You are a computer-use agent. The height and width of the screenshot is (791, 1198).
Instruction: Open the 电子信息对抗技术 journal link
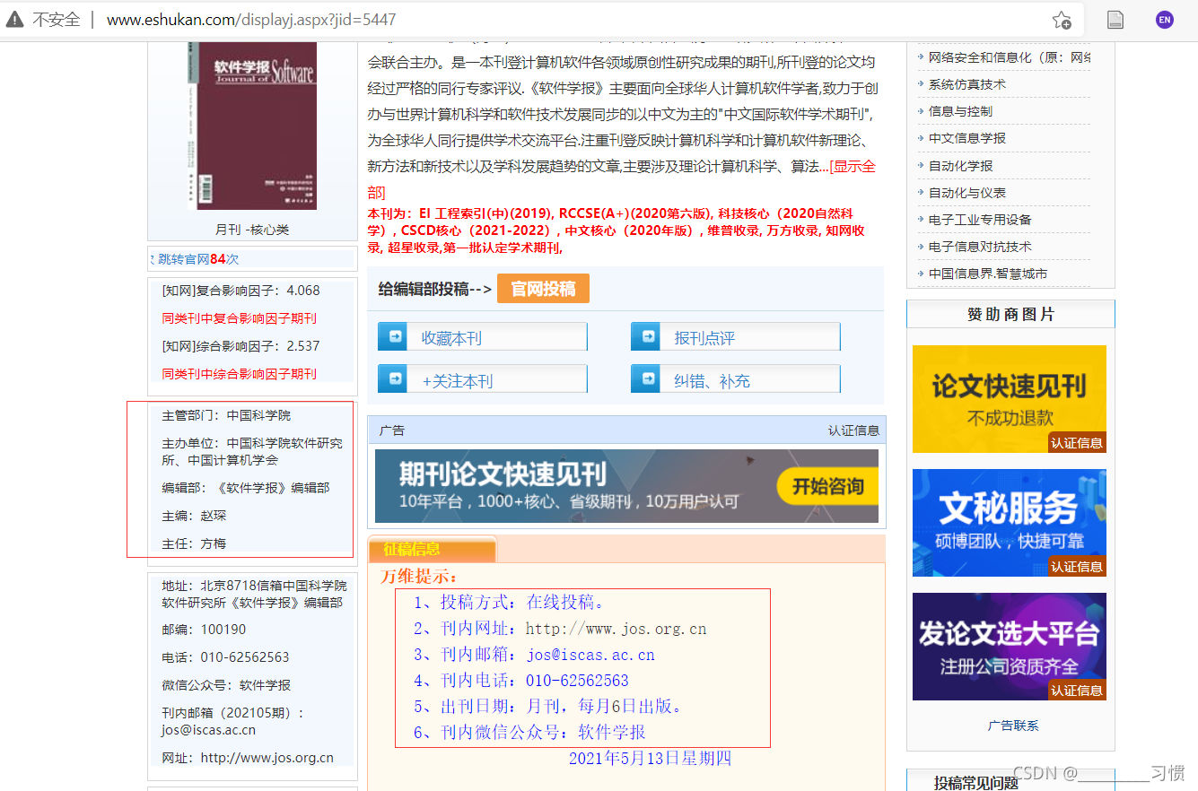coord(980,247)
